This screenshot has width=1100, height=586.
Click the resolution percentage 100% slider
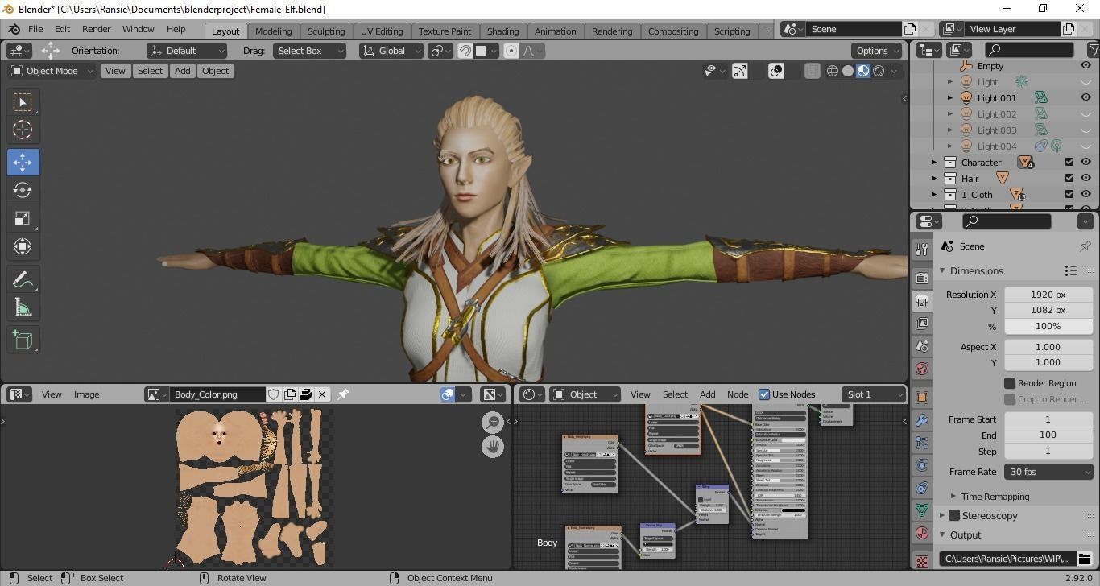click(x=1048, y=326)
